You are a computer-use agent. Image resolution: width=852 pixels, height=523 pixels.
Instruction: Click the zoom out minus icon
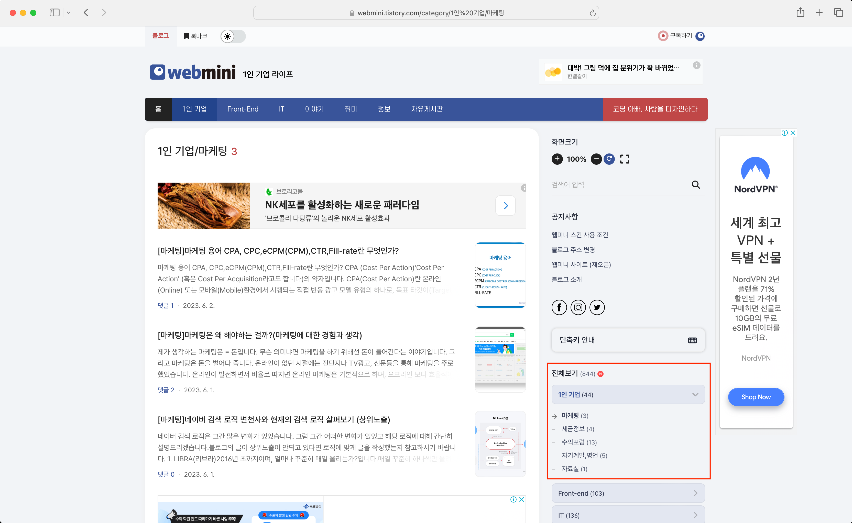pyautogui.click(x=596, y=159)
